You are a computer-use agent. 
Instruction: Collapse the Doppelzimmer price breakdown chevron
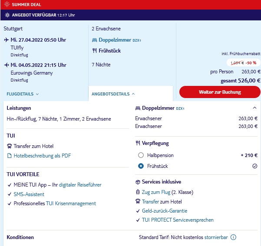click(x=254, y=108)
